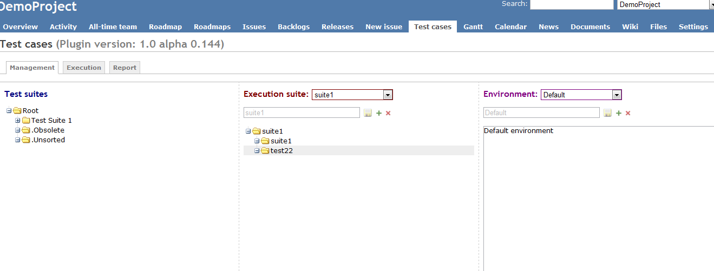Switch to the Execution tab
This screenshot has height=271, width=714.
point(84,68)
